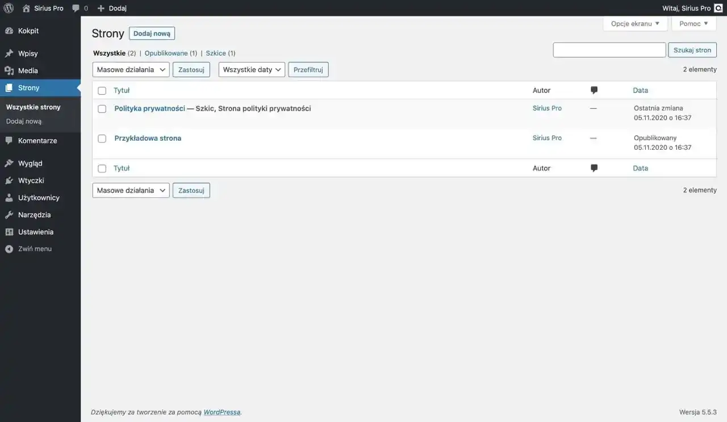Switch to the Szkice filter view
Image resolution: width=727 pixels, height=422 pixels.
(x=216, y=53)
